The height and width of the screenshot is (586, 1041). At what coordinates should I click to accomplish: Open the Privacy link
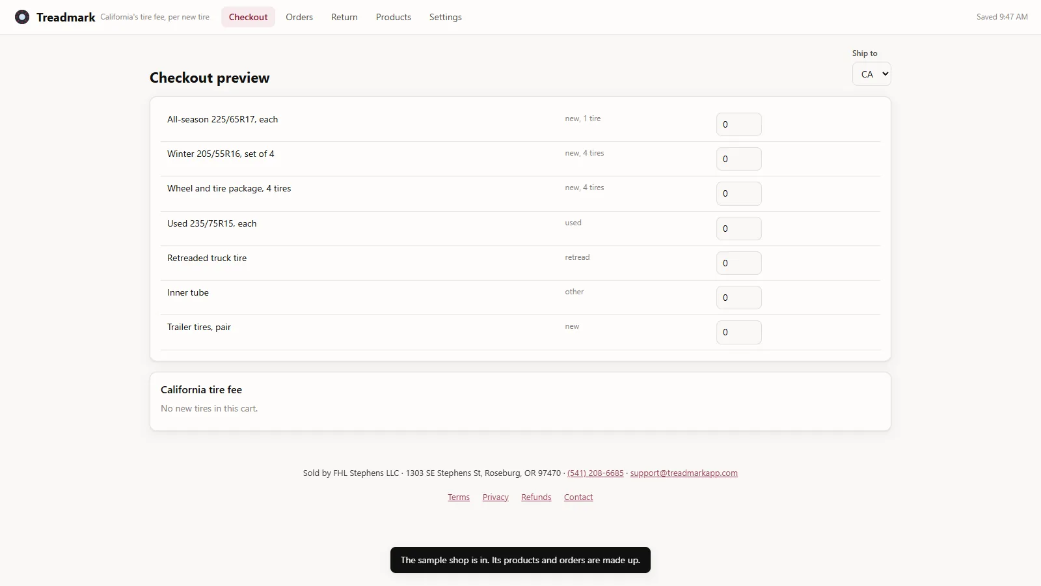click(x=496, y=497)
